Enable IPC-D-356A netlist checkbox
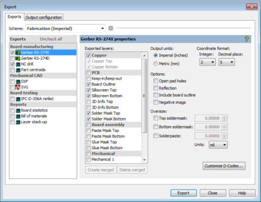The image size is (261, 202). point(13,99)
